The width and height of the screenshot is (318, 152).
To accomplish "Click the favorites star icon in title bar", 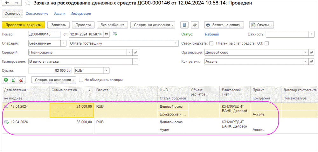I will 28,4.
